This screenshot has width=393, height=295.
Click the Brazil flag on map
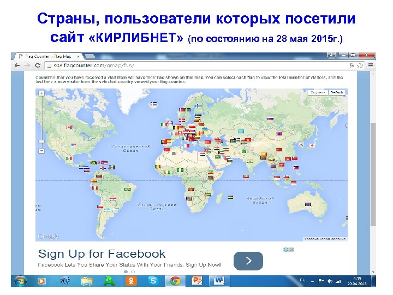128,189
